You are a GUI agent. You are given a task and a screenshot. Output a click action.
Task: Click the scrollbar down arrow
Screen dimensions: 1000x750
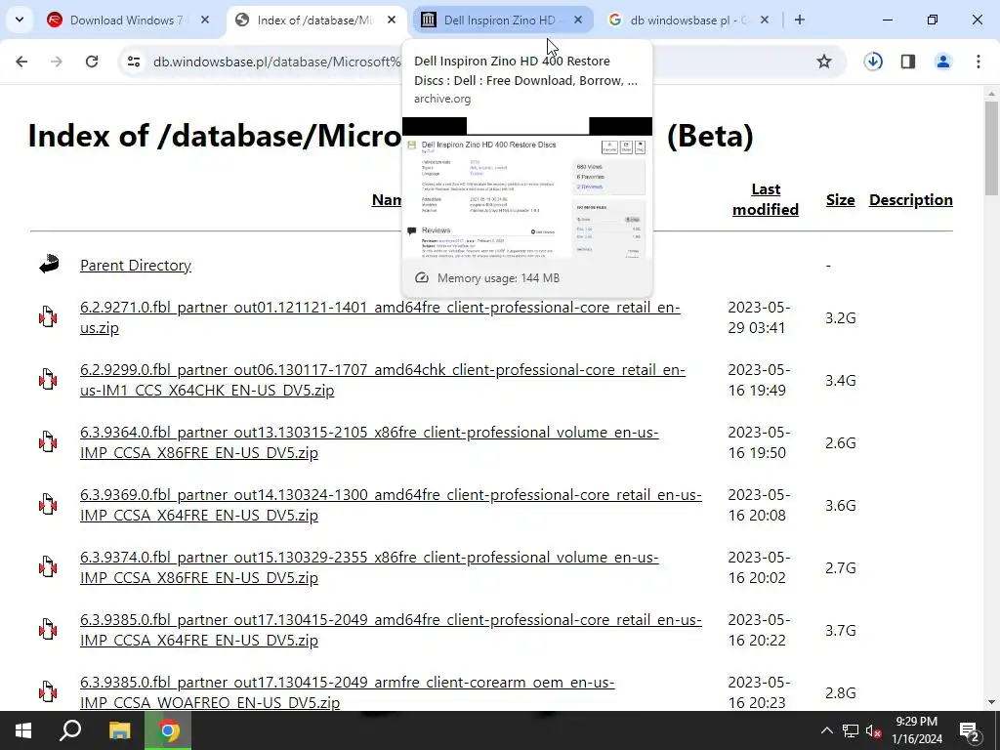991,702
